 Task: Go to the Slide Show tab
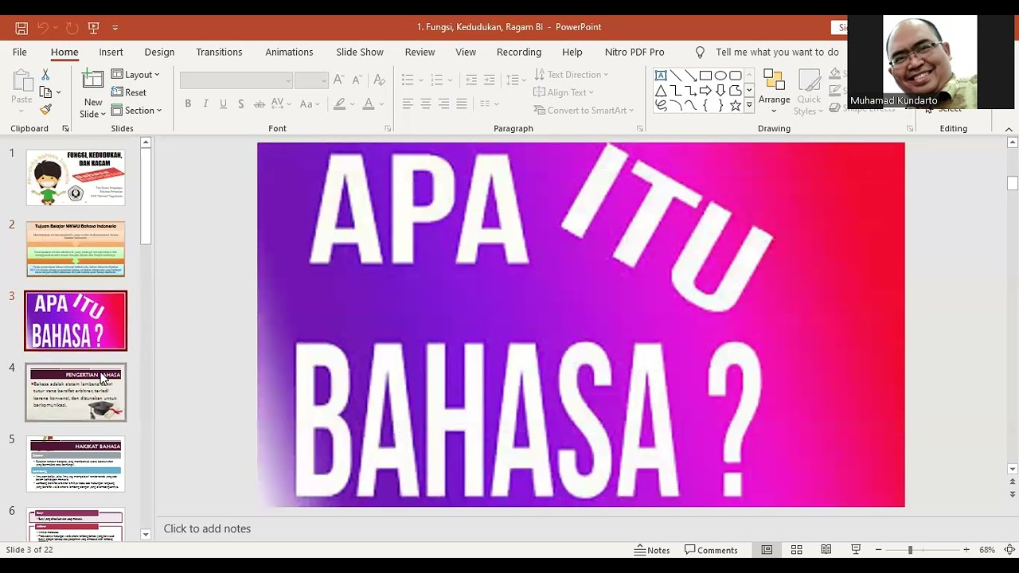point(360,52)
